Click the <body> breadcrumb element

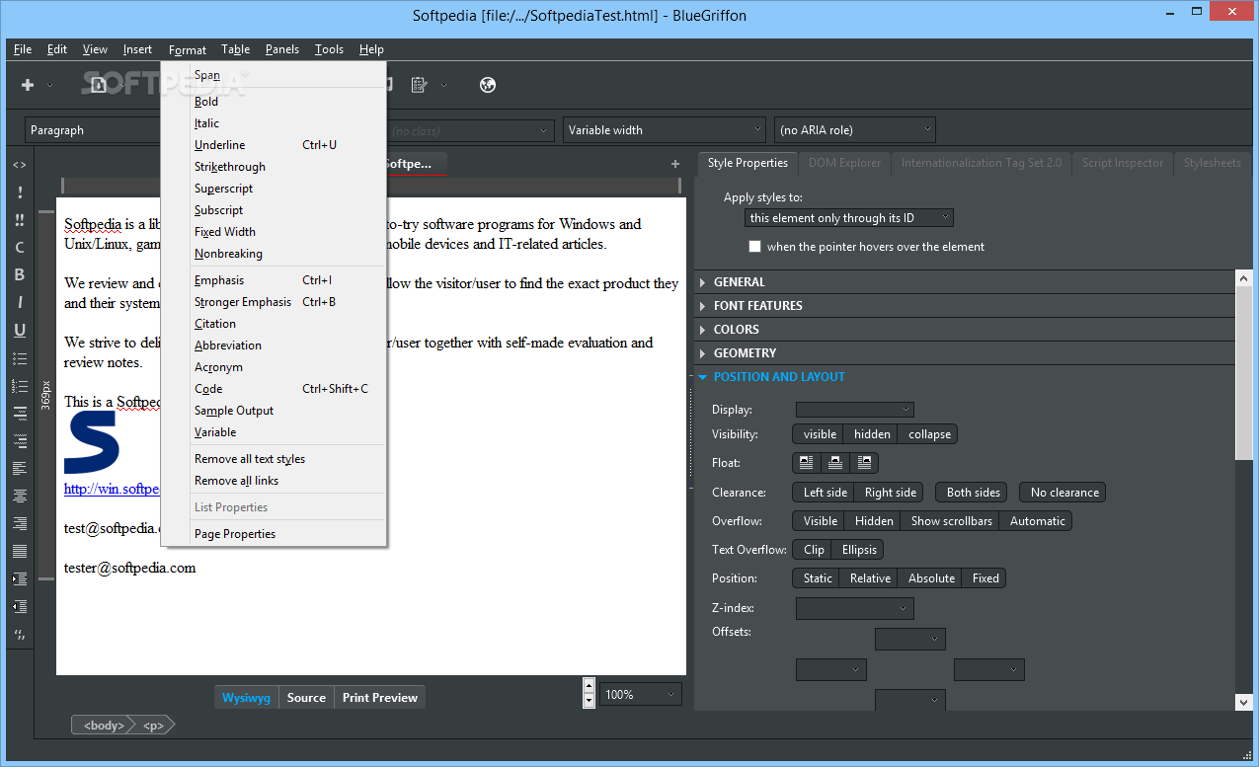103,726
